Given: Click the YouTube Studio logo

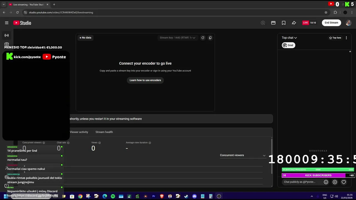Looking at the screenshot, I should pos(22,23).
